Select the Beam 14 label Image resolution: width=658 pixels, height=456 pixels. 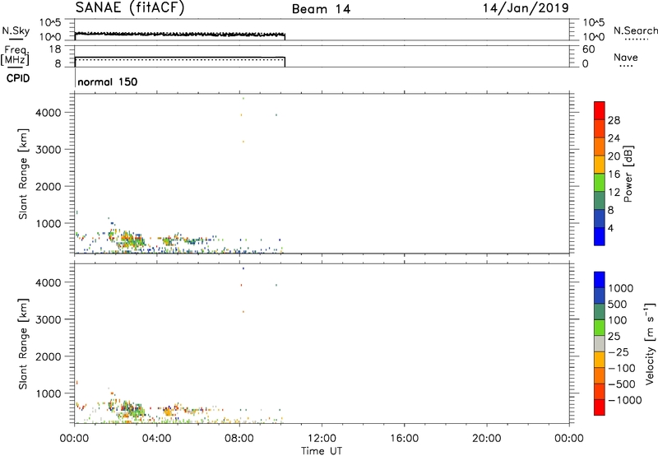[x=321, y=9]
